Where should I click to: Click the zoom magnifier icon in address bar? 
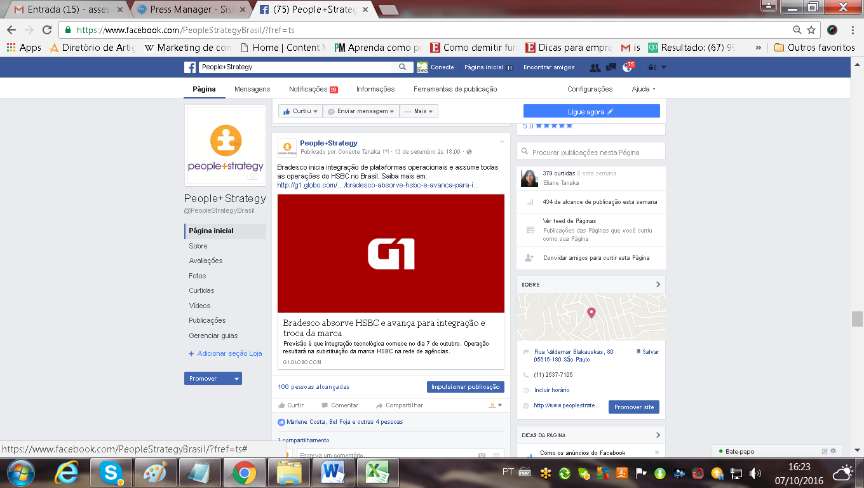coord(797,30)
